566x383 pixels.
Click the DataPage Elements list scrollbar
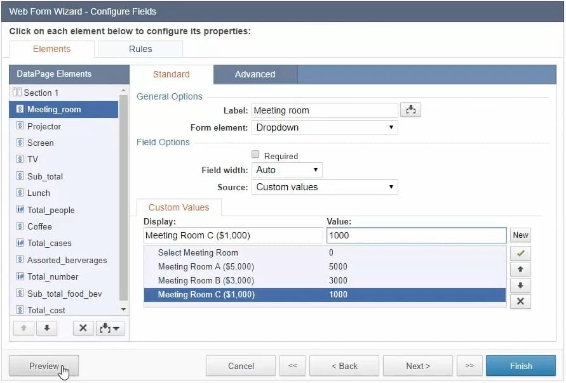pos(123,197)
